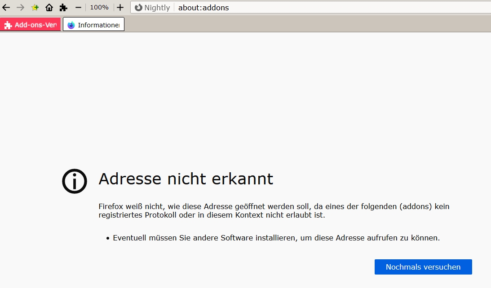
Task: Click the info circle icon beside heading
Action: click(x=75, y=181)
